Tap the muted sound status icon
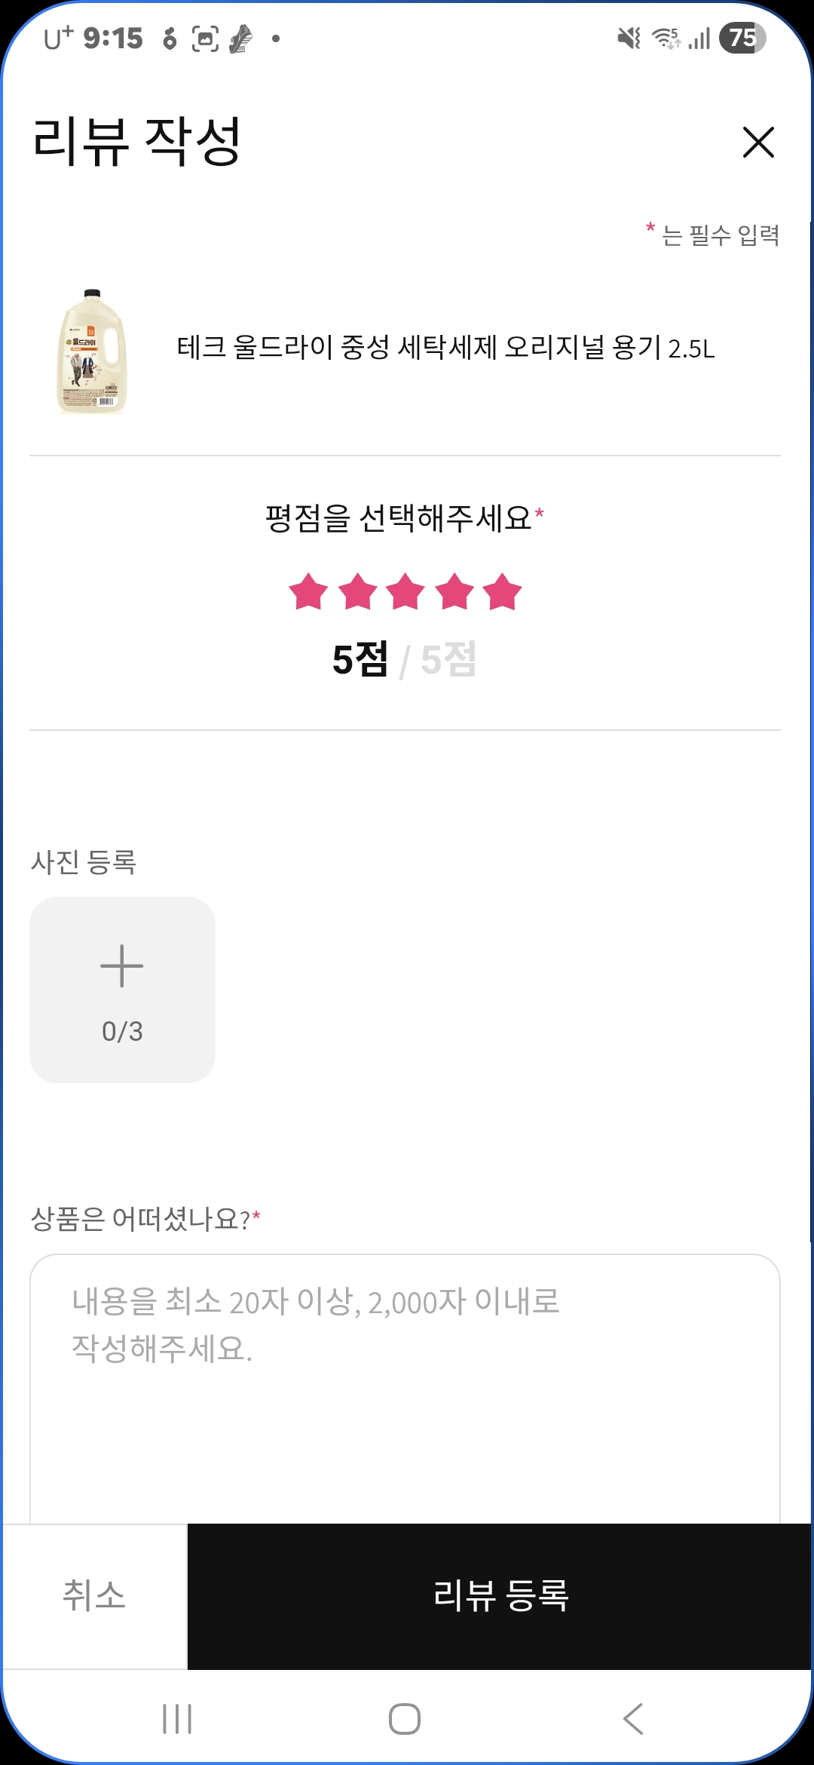Image resolution: width=814 pixels, height=1765 pixels. click(629, 38)
